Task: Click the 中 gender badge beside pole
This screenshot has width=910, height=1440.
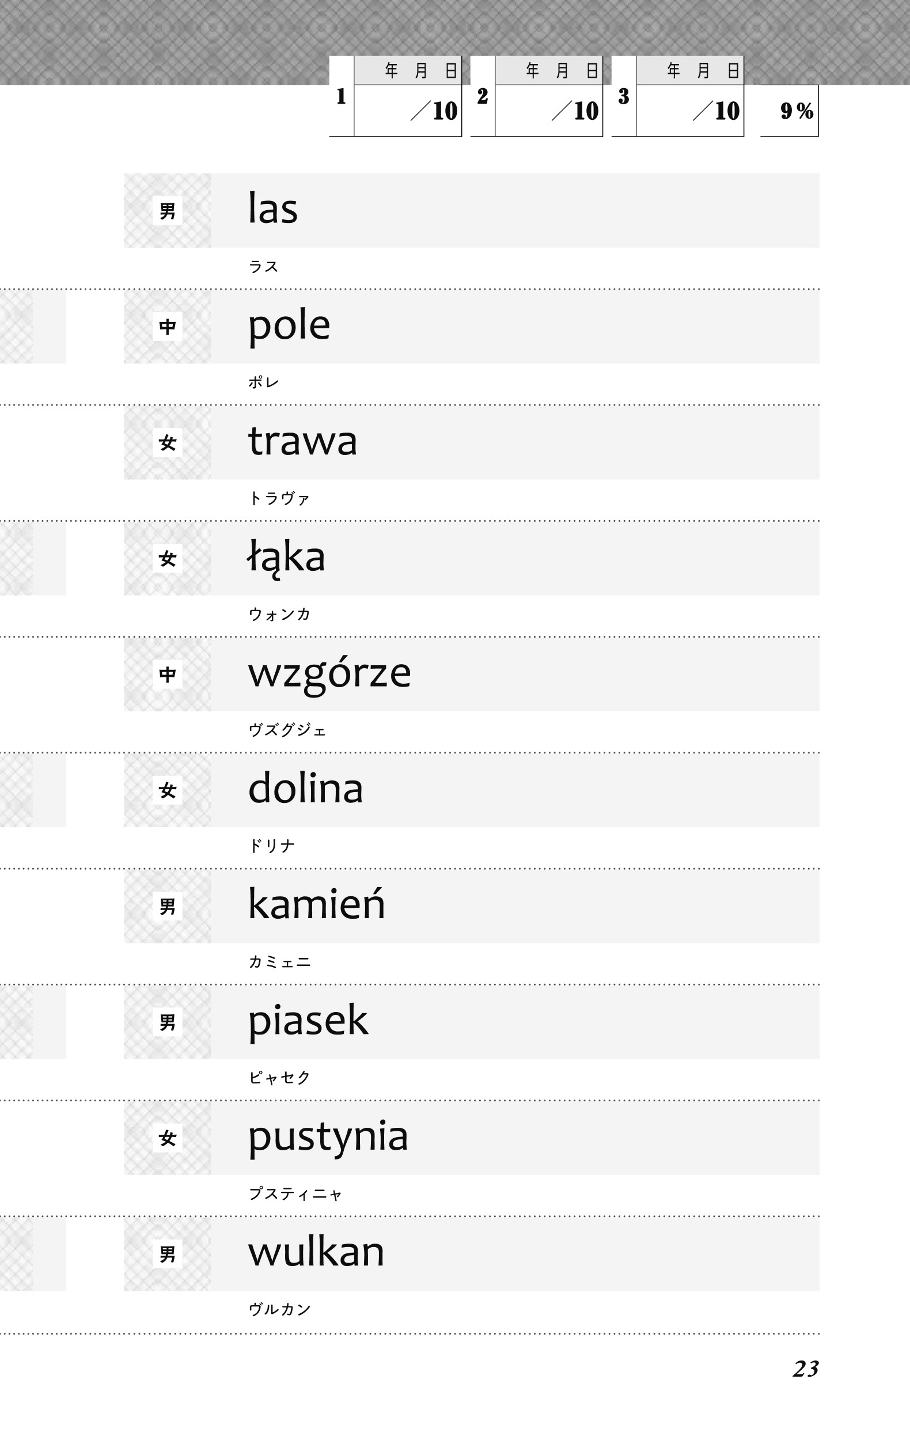Action: tap(168, 327)
